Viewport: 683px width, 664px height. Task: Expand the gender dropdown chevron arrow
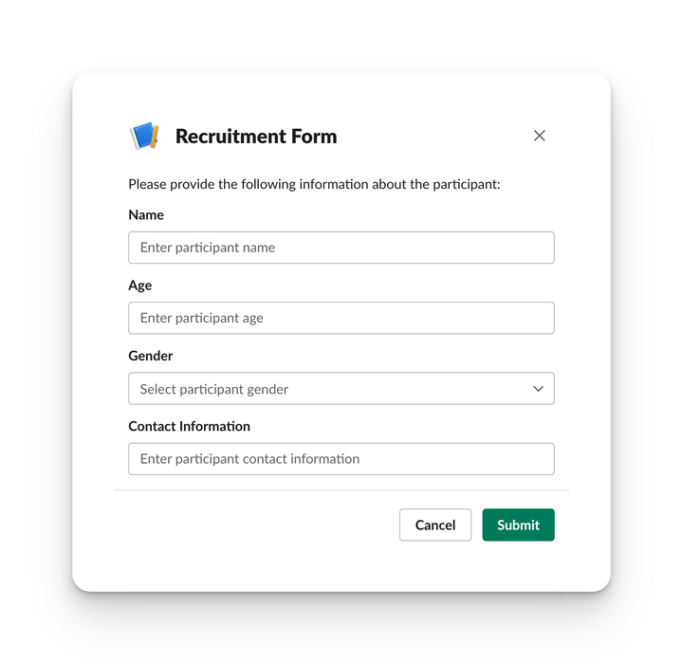(538, 389)
